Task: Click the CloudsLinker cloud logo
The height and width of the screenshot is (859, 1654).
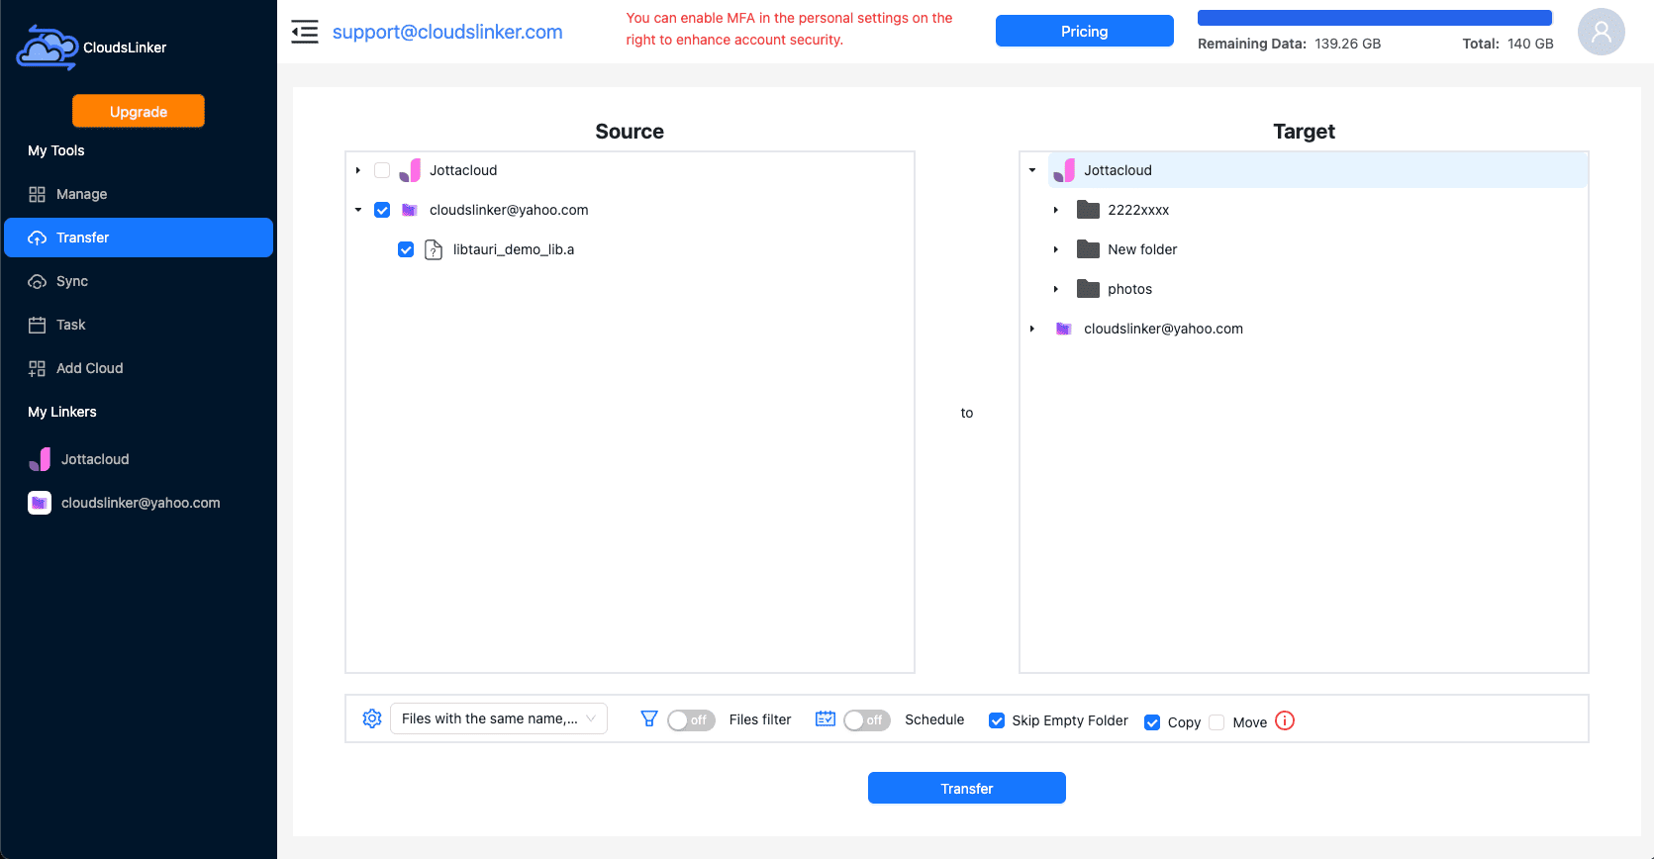Action: tap(47, 47)
